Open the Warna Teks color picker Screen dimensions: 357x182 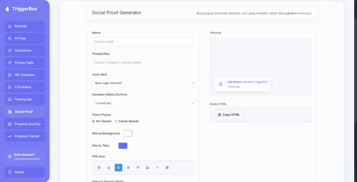pos(123,146)
